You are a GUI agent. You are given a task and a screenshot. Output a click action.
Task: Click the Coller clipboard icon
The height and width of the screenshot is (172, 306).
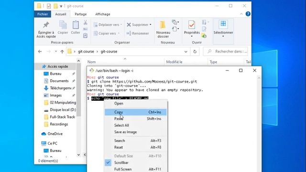pos(76,25)
